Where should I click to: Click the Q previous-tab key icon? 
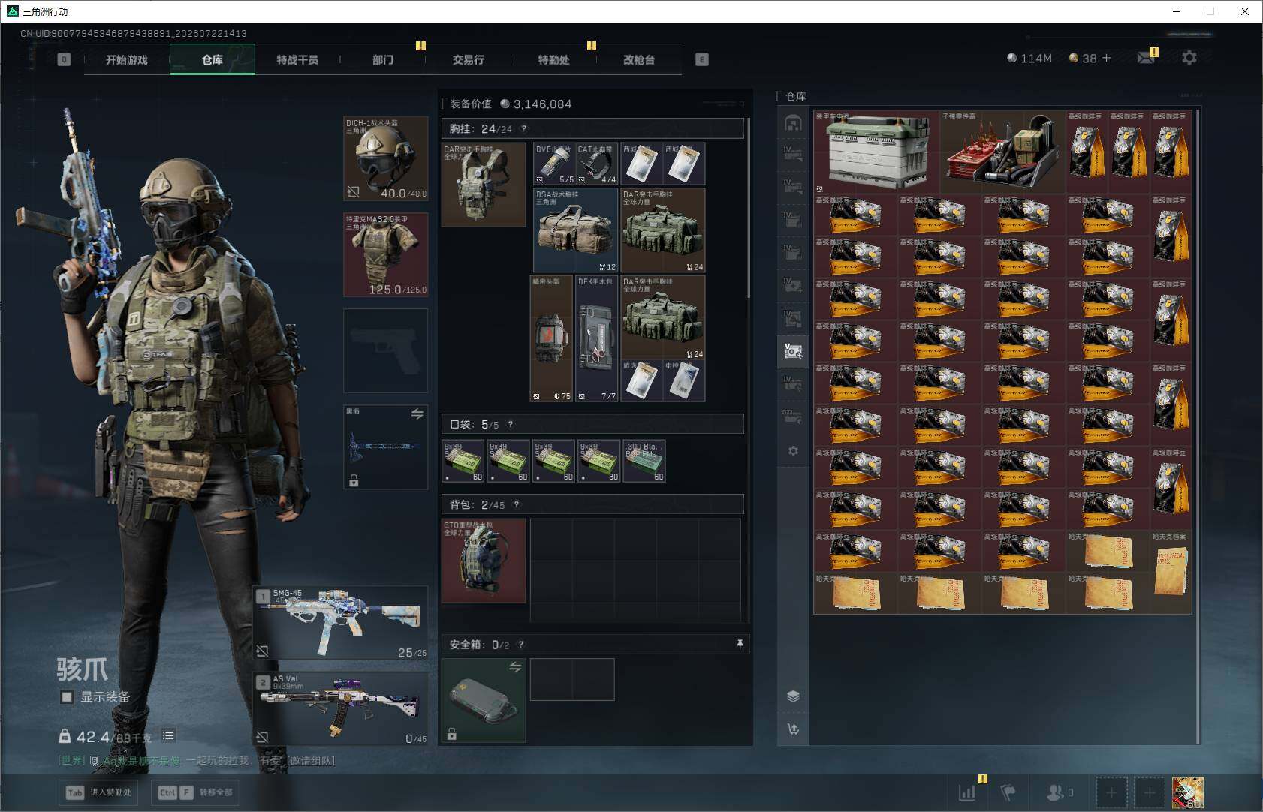pyautogui.click(x=64, y=59)
